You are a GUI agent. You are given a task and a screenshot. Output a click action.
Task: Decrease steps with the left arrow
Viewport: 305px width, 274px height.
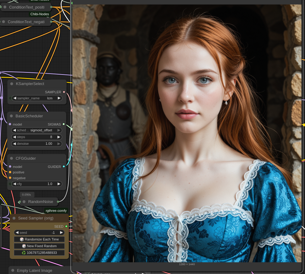tap(14, 137)
